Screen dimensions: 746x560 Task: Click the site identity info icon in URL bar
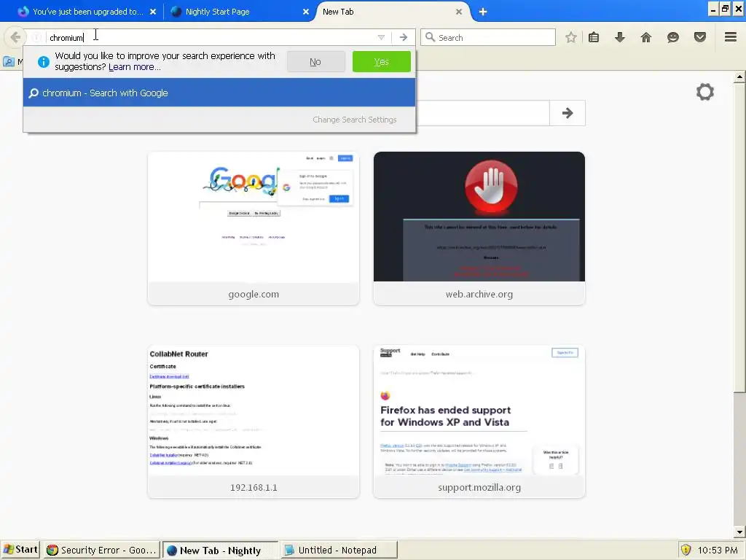36,38
